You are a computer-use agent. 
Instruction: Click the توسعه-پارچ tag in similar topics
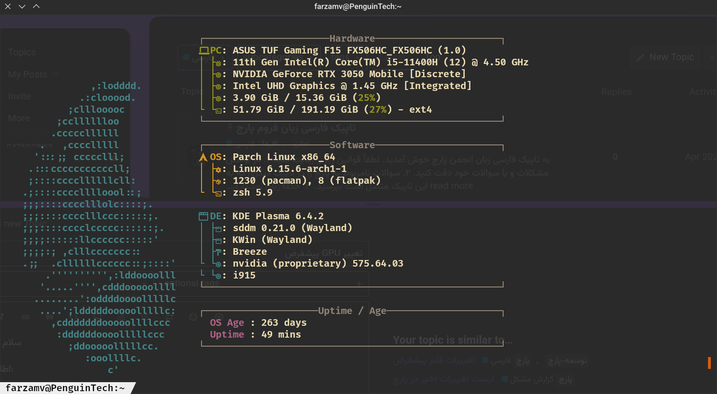point(567,360)
